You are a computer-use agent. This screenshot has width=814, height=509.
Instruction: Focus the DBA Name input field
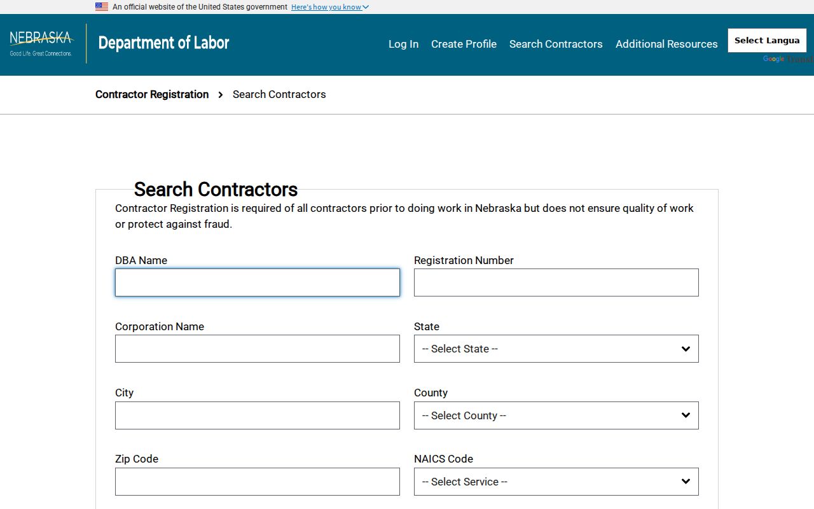258,282
